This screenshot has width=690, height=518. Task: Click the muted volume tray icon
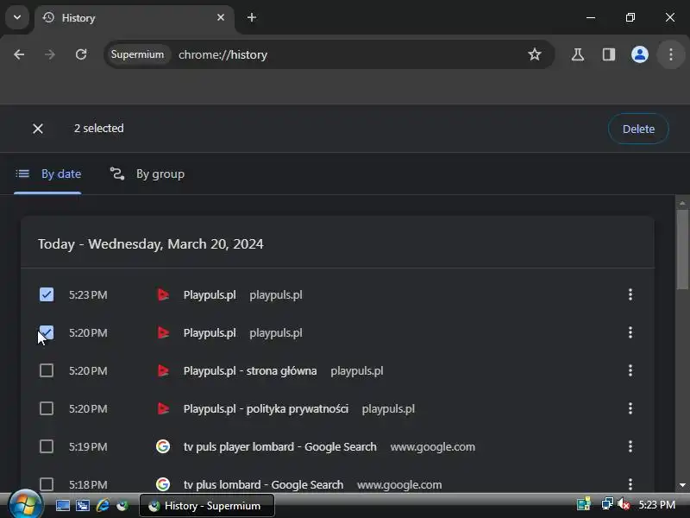624,504
